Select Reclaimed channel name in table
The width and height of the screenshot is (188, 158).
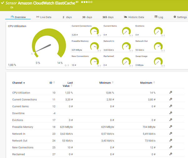tap(18, 154)
